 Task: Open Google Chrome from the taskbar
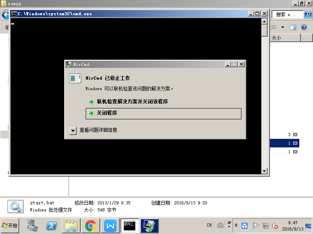(x=91, y=226)
